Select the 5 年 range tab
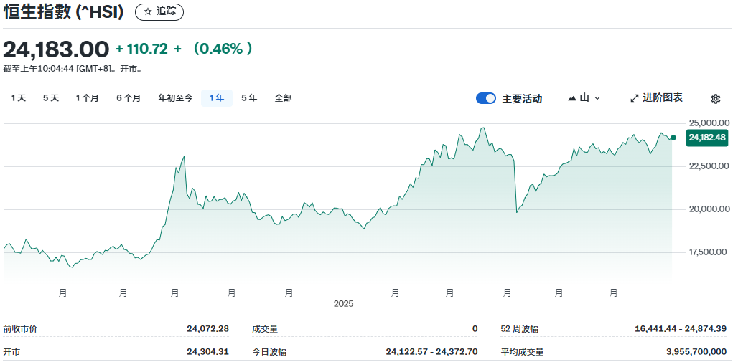733x362 pixels. [x=249, y=98]
